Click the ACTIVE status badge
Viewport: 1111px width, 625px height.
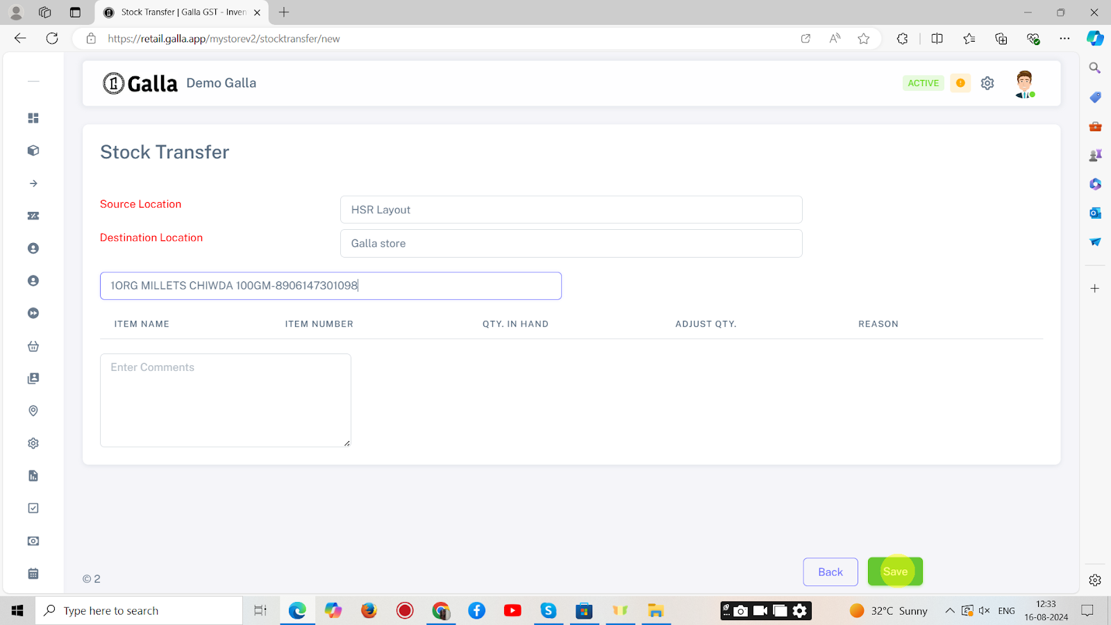(x=924, y=83)
